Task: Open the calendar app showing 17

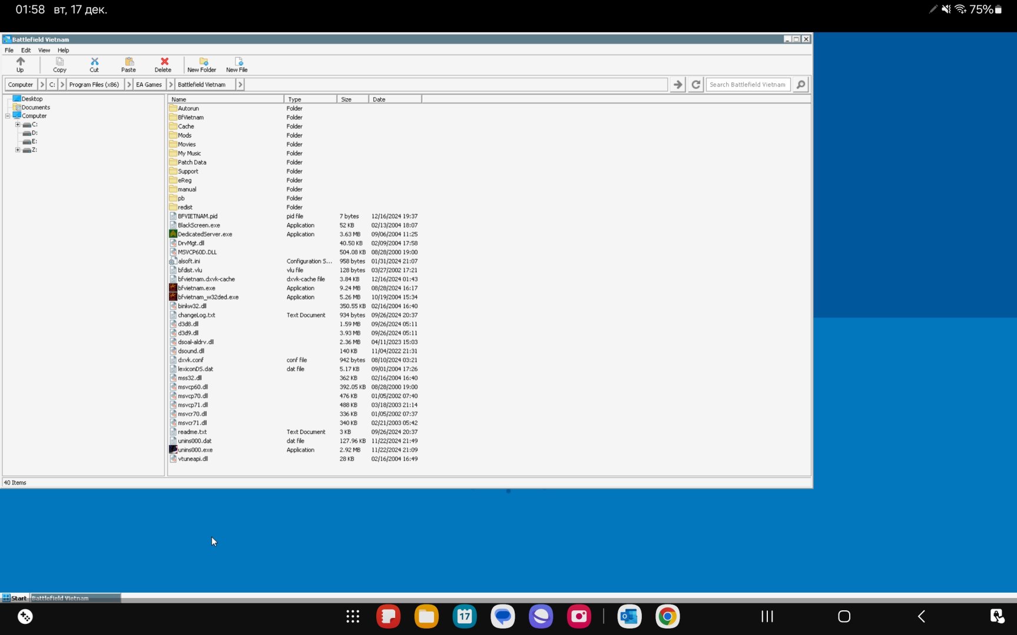Action: click(465, 616)
